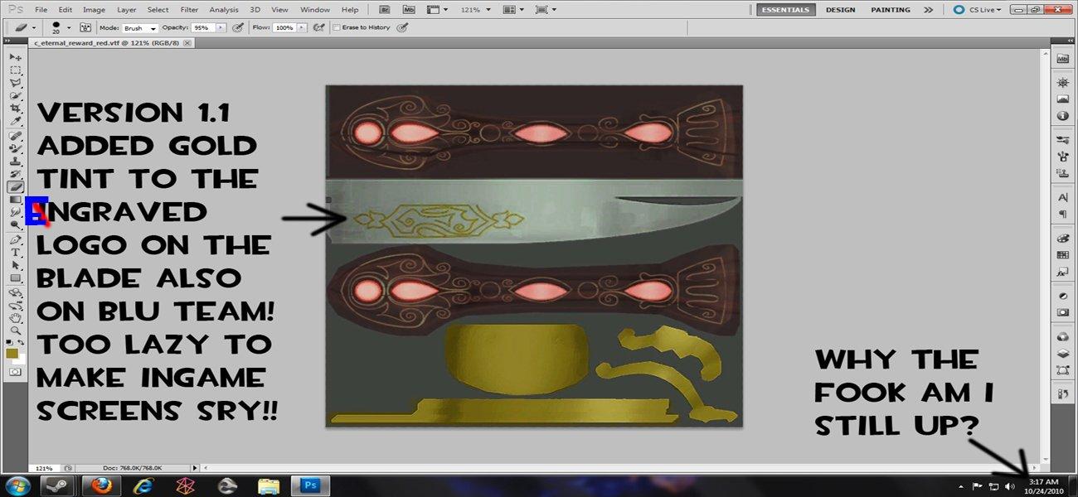Enable the Erase to History checkbox
This screenshot has width=1078, height=497.
pyautogui.click(x=336, y=27)
